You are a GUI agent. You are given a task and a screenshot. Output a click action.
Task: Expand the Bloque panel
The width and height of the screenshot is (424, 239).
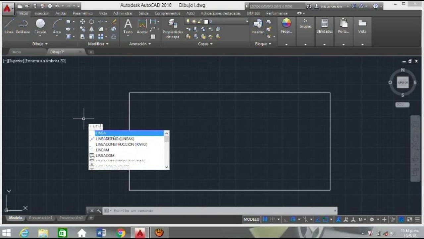pyautogui.click(x=263, y=44)
